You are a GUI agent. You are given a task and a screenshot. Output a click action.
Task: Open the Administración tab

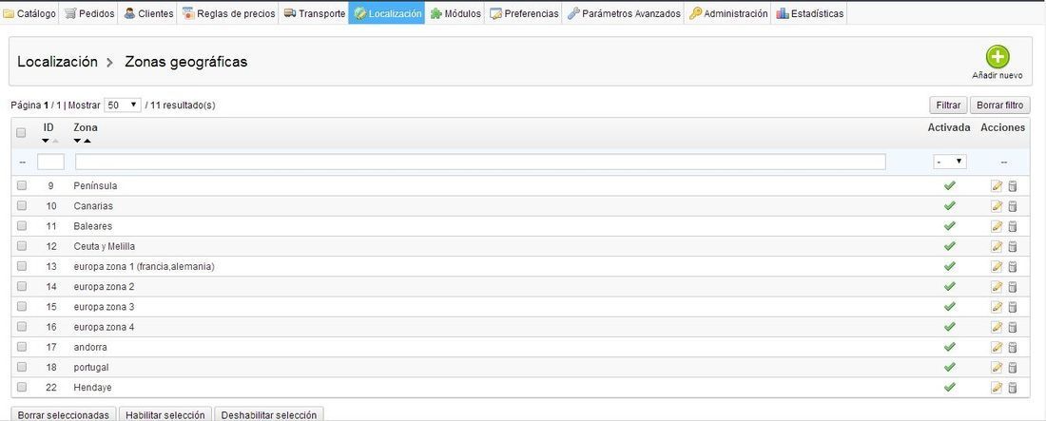point(727,13)
